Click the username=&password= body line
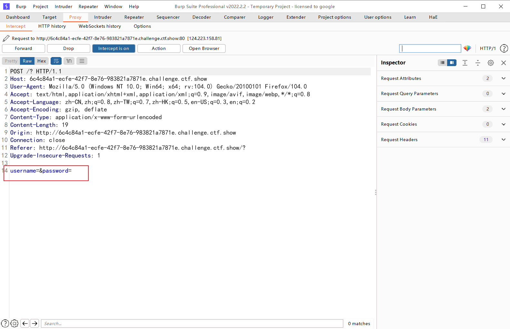The image size is (510, 329). pos(41,171)
